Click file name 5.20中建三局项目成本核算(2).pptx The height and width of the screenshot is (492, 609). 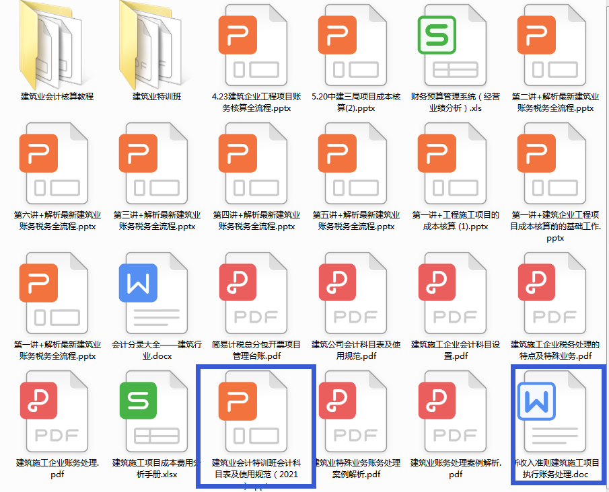tap(356, 102)
